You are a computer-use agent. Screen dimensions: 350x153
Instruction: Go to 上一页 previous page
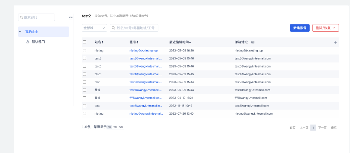click(304, 128)
